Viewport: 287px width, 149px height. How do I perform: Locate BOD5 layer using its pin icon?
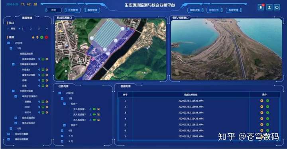(x=39, y=112)
